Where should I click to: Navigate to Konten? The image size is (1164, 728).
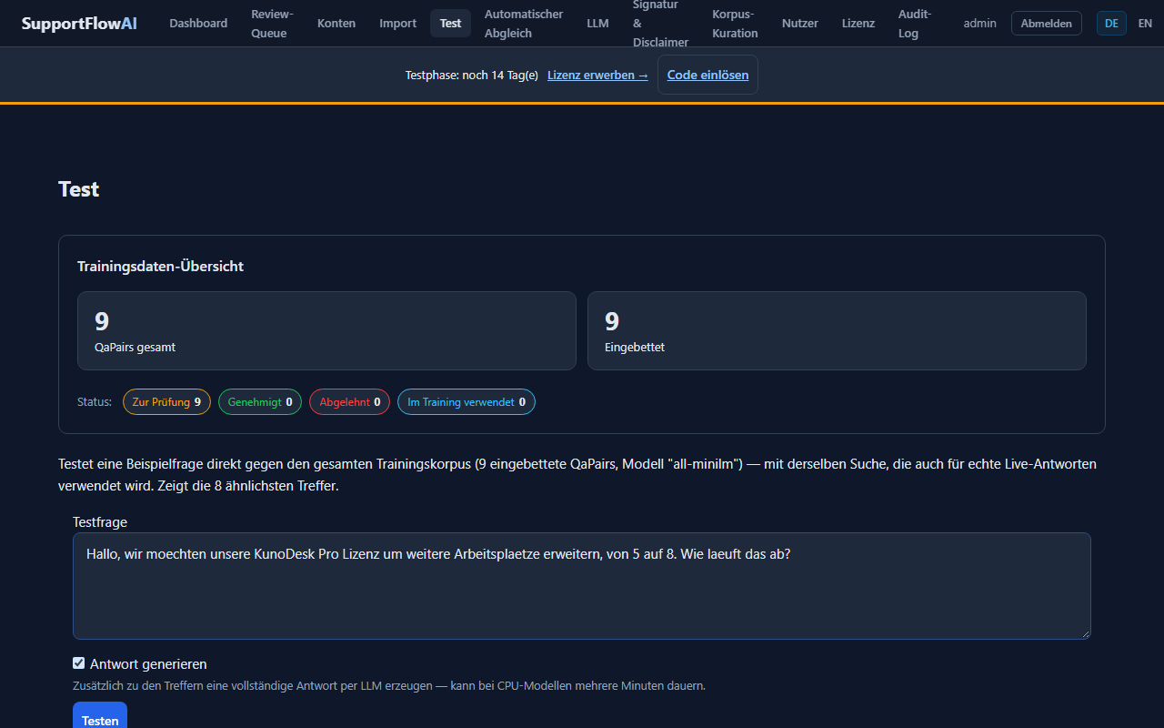pos(336,24)
